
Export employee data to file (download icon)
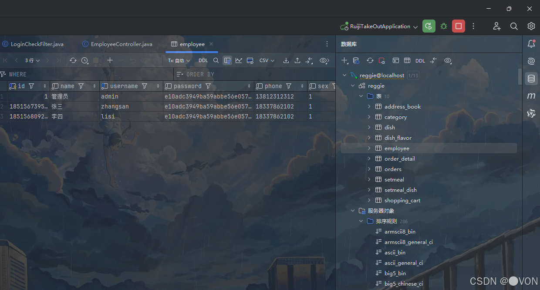286,61
